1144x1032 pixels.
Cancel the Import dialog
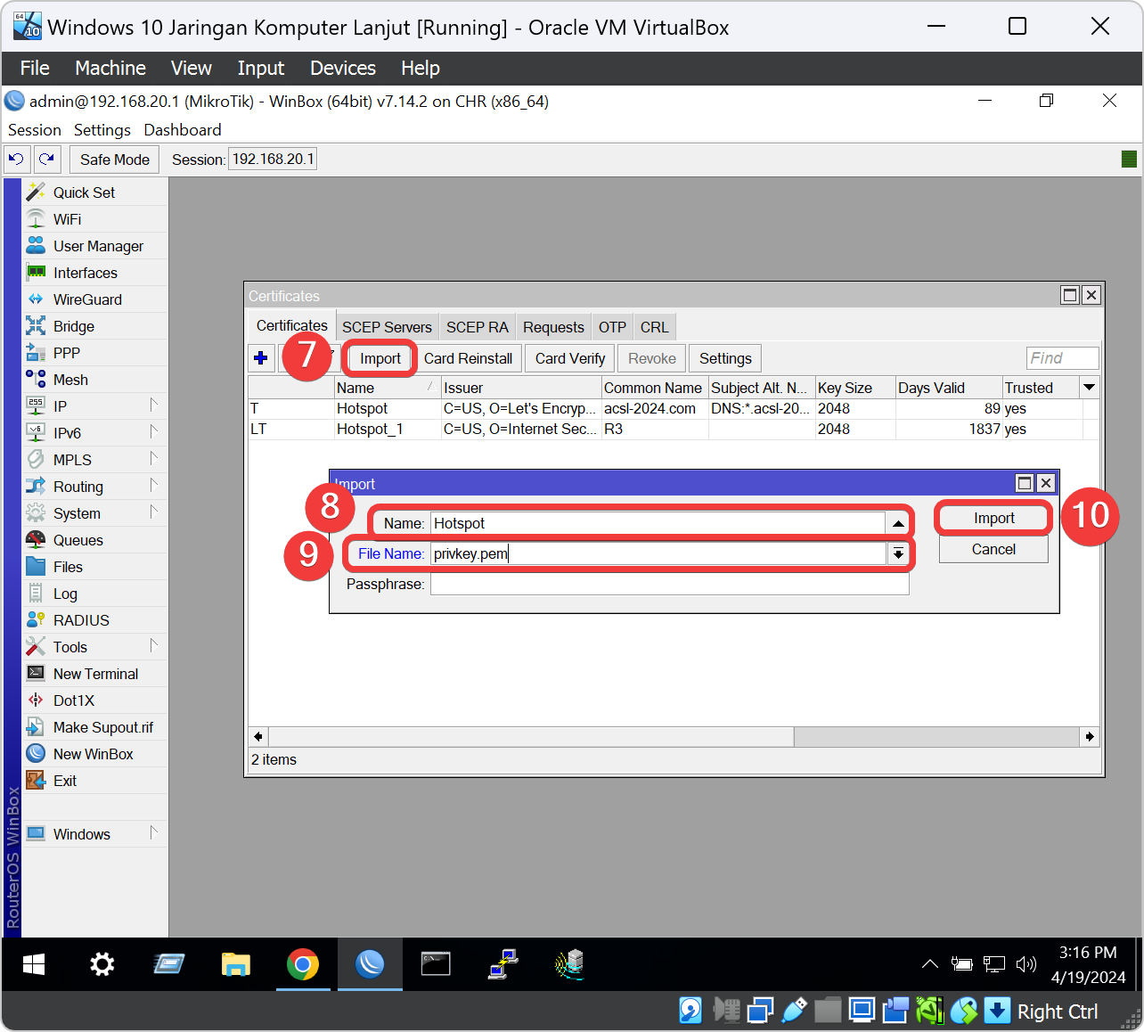993,549
